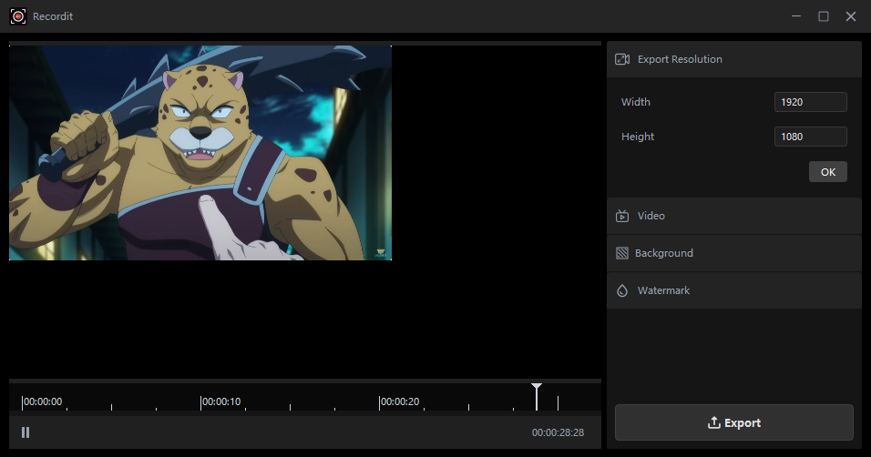Click the Export Resolution icon
The height and width of the screenshot is (457, 871).
(622, 59)
